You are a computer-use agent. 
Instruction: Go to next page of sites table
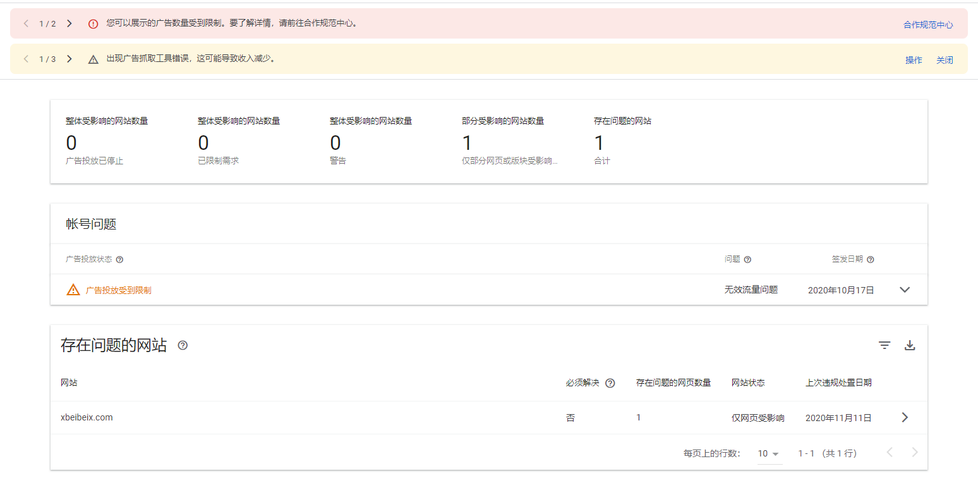coord(914,452)
